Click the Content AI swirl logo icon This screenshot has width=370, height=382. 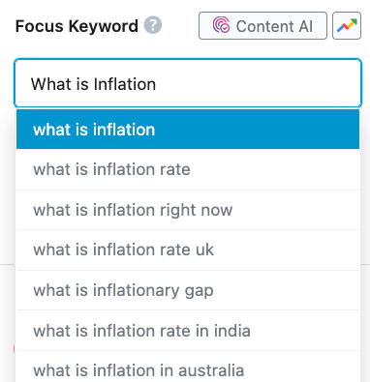221,25
